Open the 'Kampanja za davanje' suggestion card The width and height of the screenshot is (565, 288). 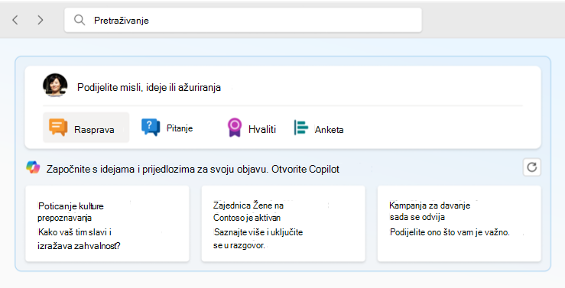coord(459,224)
